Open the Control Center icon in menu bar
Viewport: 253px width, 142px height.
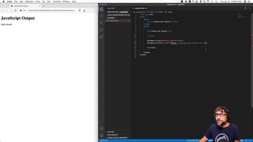(249, 2)
